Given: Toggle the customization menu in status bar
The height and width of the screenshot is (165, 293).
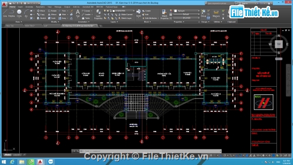Looking at the screenshot, I should point(289,155).
